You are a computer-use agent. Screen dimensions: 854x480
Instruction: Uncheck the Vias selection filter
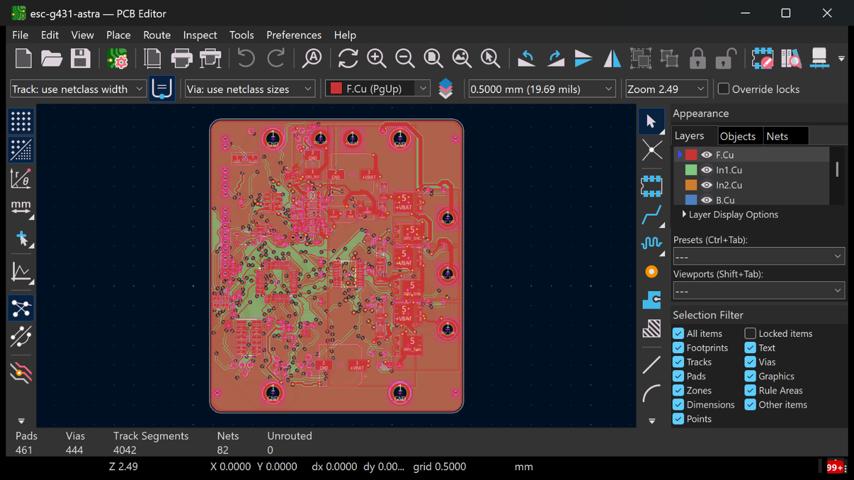tap(750, 362)
